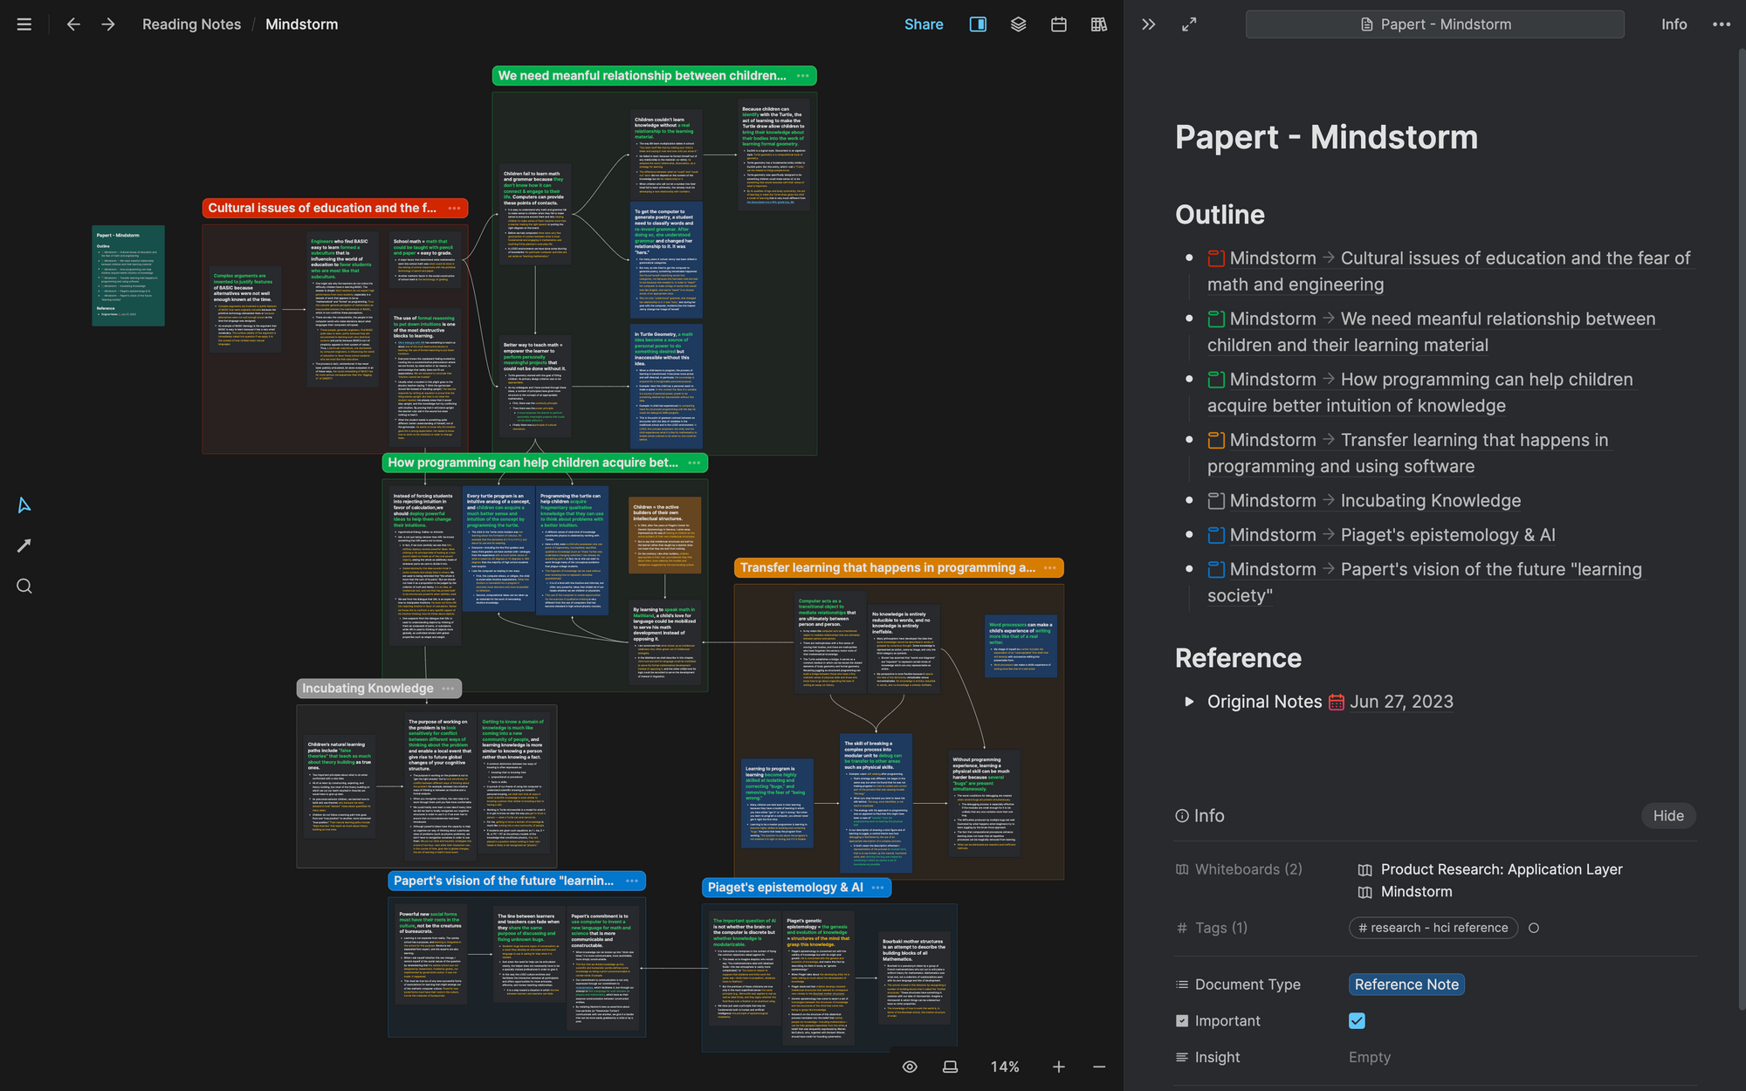Toggle the Important checkbox
Screen dimensions: 1746x1091
(x=1357, y=1020)
